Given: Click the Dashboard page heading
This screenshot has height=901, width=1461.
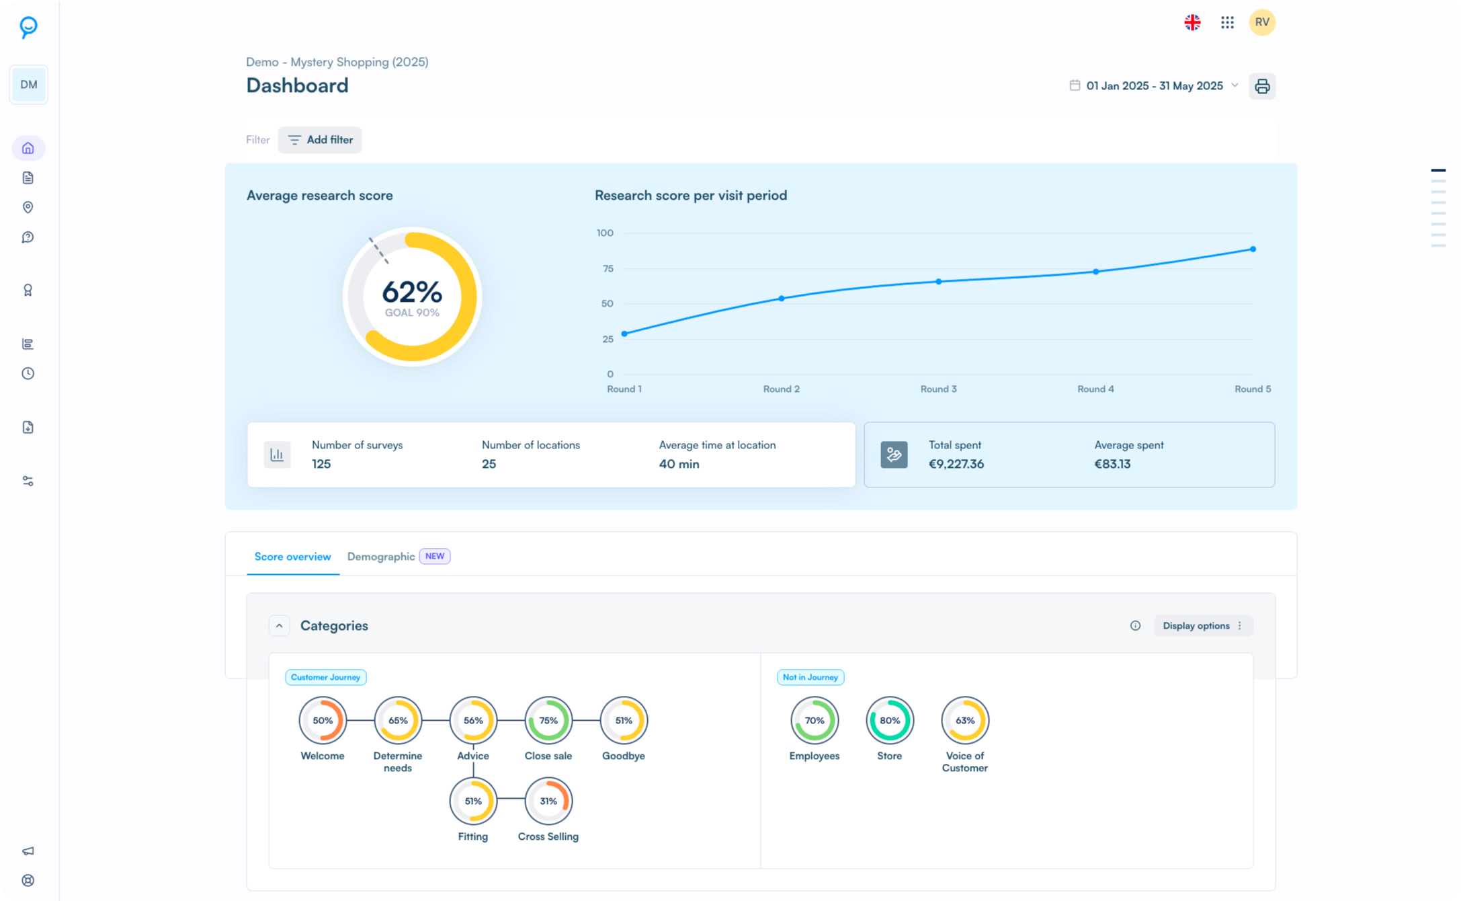Looking at the screenshot, I should coord(297,85).
